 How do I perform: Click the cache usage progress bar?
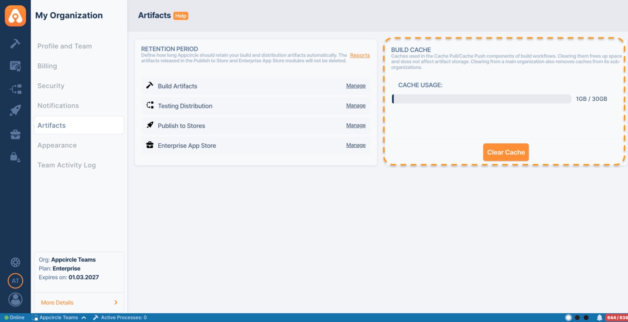pos(481,98)
